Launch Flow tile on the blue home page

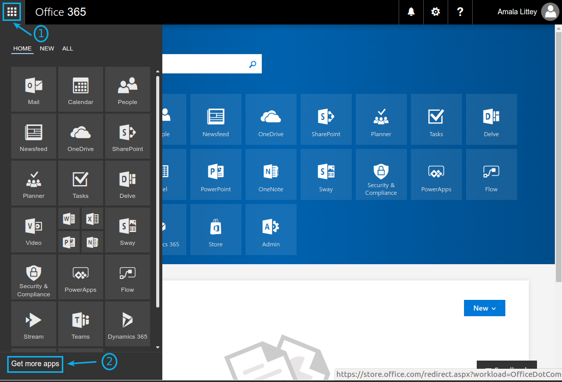click(492, 174)
